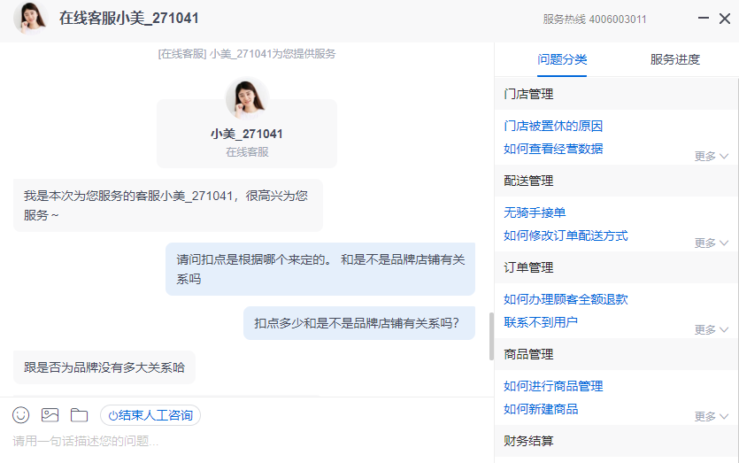739x463 pixels.
Task: Click 小美_271041 profile photo in chat card
Action: tap(247, 99)
